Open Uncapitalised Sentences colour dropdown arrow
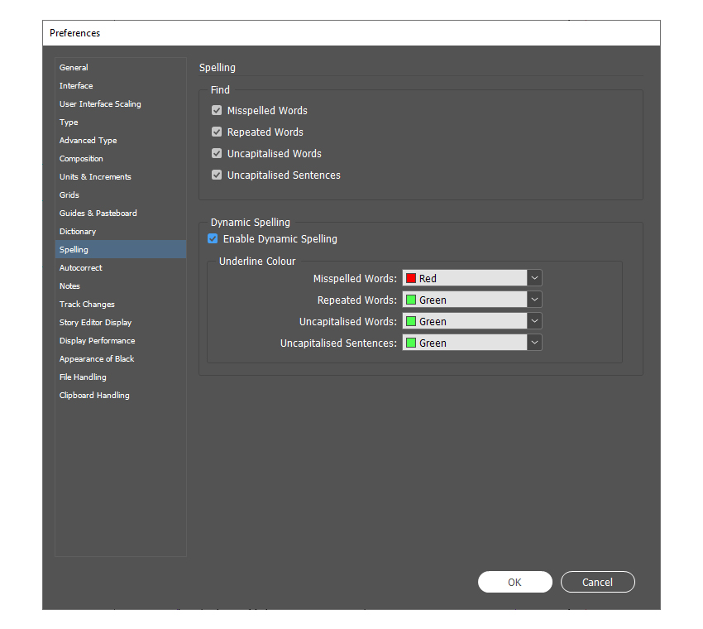 tap(534, 343)
